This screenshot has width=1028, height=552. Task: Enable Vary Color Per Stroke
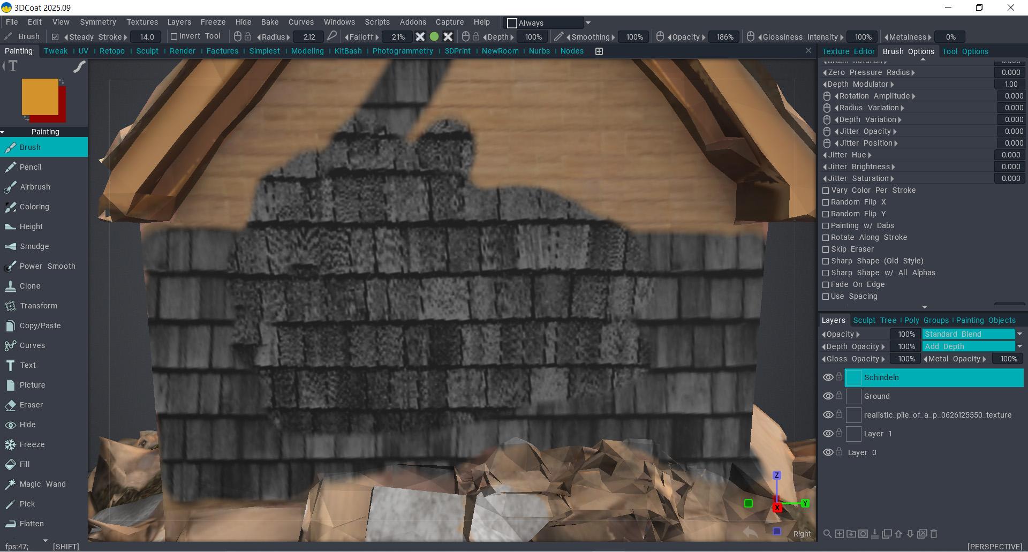[x=826, y=191]
